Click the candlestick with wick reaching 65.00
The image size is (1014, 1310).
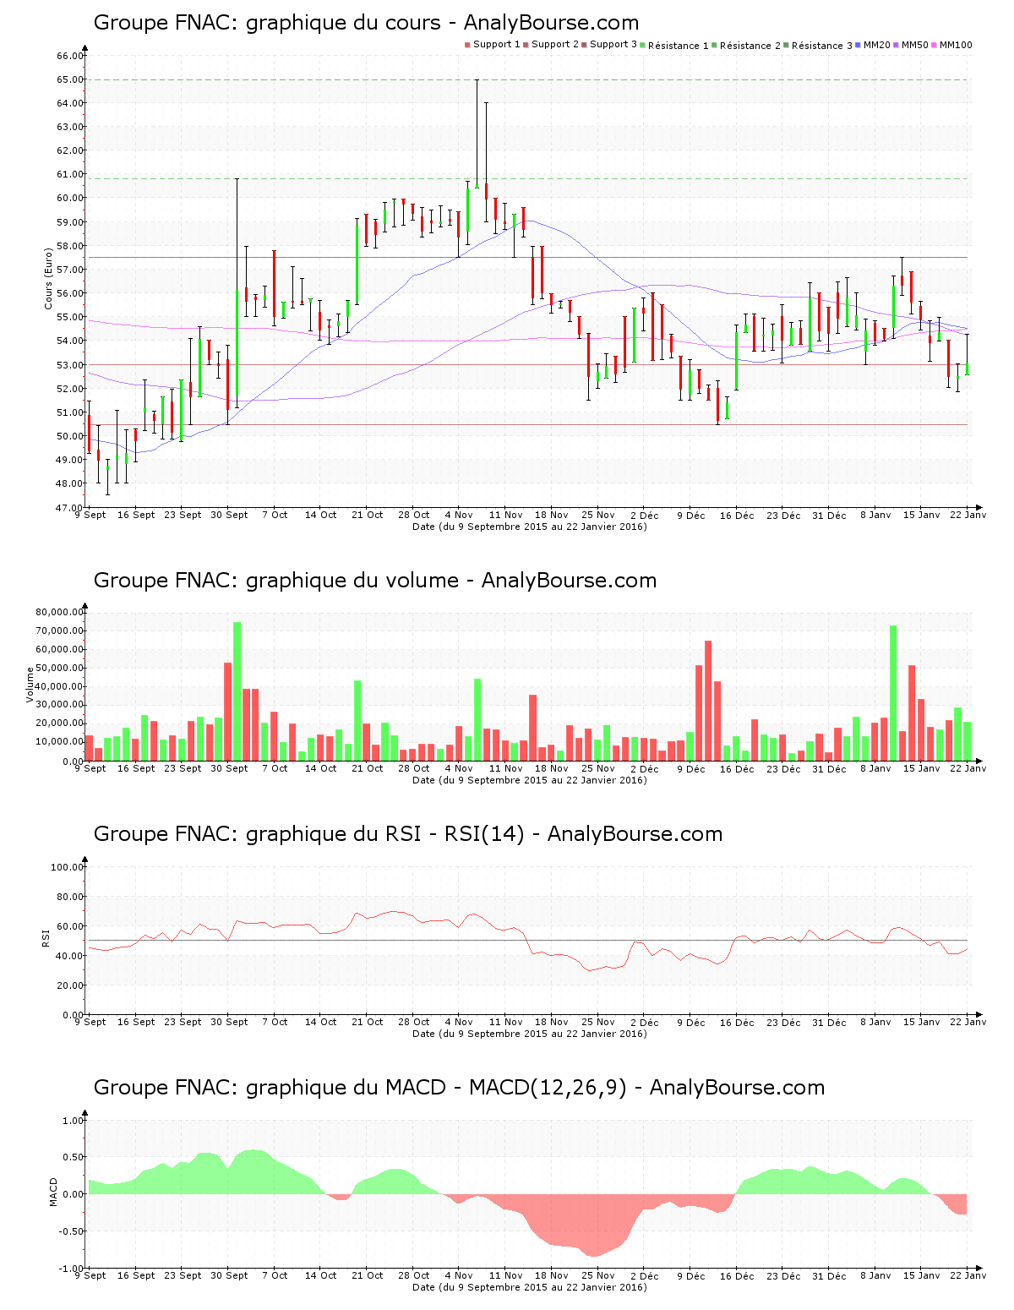pyautogui.click(x=477, y=134)
